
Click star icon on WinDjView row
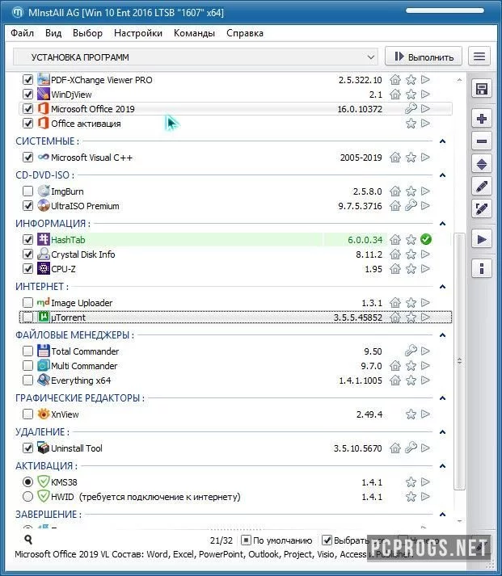click(x=411, y=95)
